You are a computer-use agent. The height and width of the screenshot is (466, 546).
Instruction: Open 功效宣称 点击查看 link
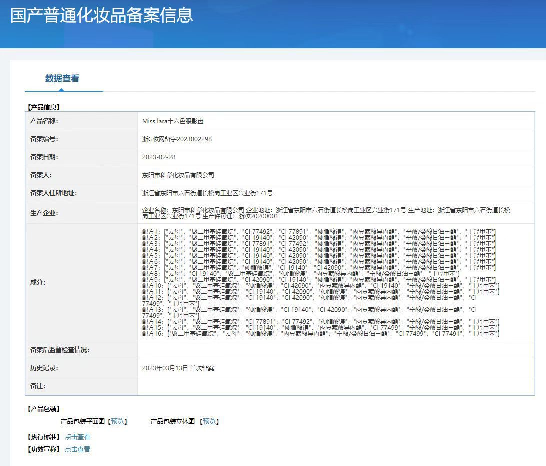point(77,449)
